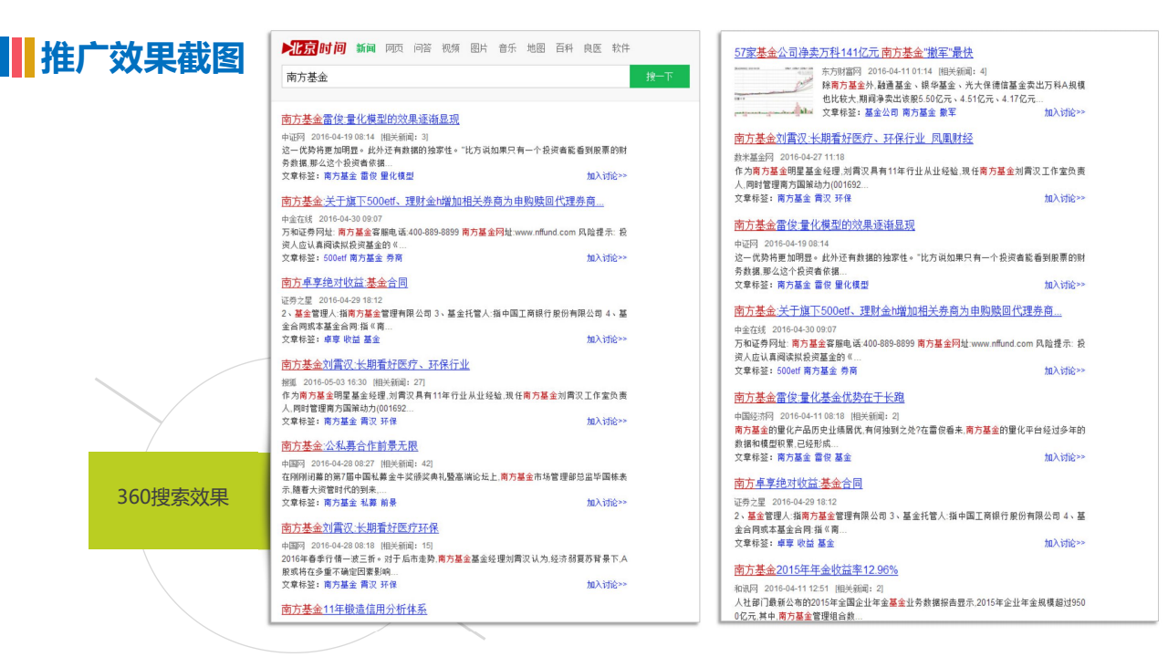This screenshot has width=1168, height=657.
Task: Select the 百科 tab
Action: tap(564, 48)
